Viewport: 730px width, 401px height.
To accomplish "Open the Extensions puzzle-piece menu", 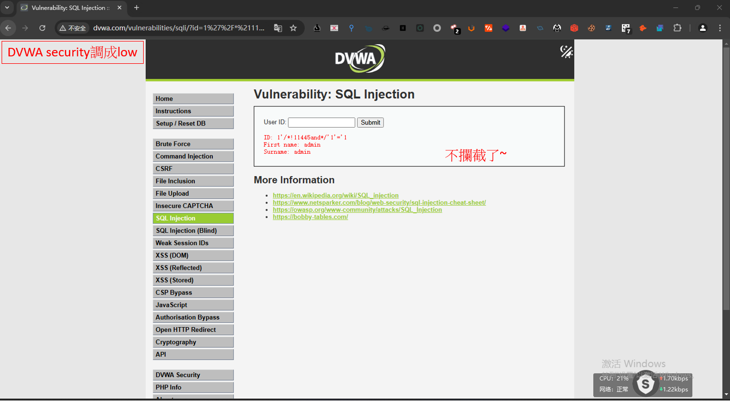I will pyautogui.click(x=677, y=28).
